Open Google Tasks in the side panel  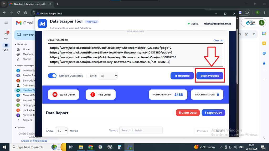pos(264,53)
